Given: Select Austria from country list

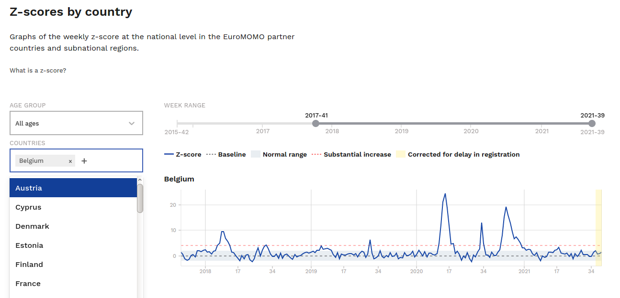Looking at the screenshot, I should pos(73,188).
